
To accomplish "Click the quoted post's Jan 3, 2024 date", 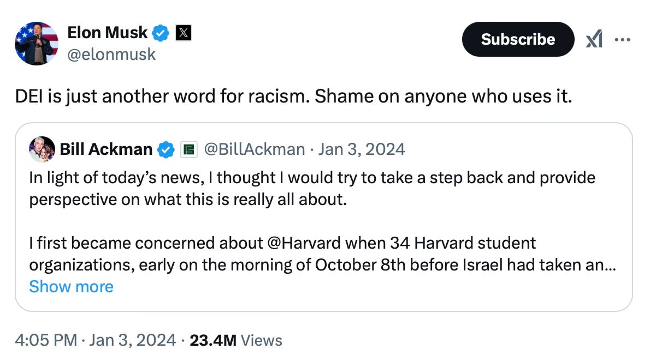I will coord(362,149).
